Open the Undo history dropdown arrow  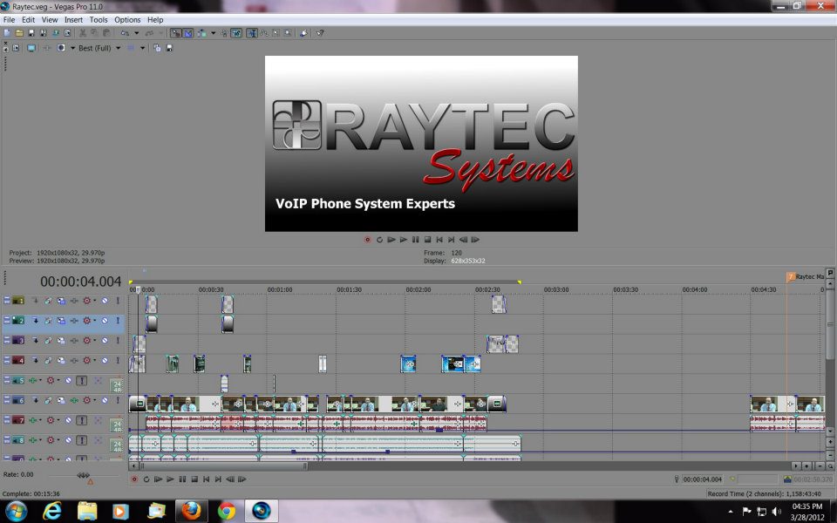[137, 33]
